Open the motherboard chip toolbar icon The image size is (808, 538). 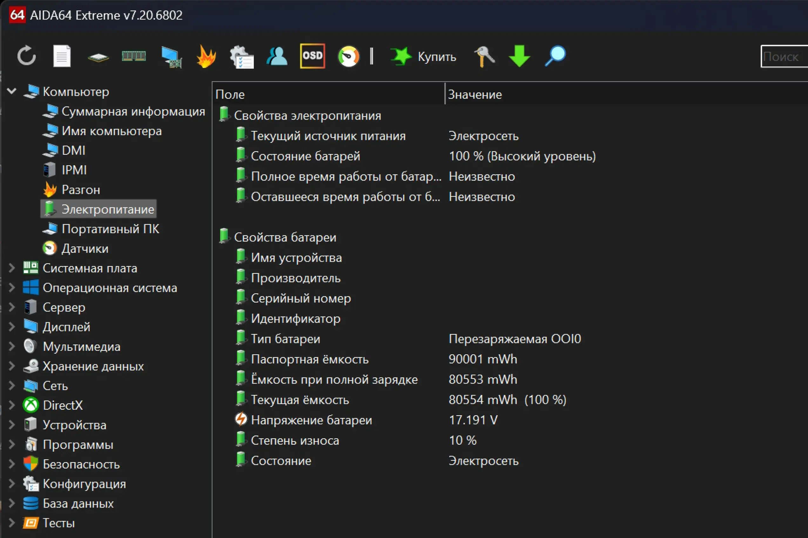click(98, 56)
